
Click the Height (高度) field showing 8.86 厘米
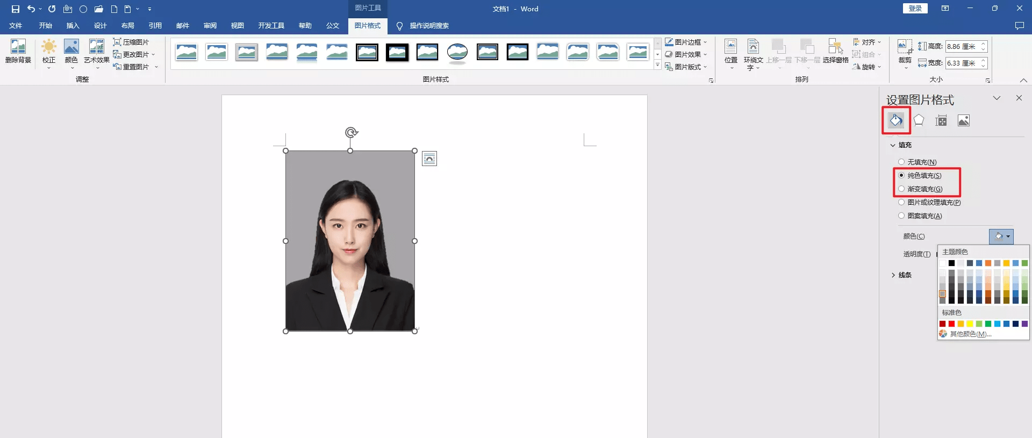click(x=962, y=47)
